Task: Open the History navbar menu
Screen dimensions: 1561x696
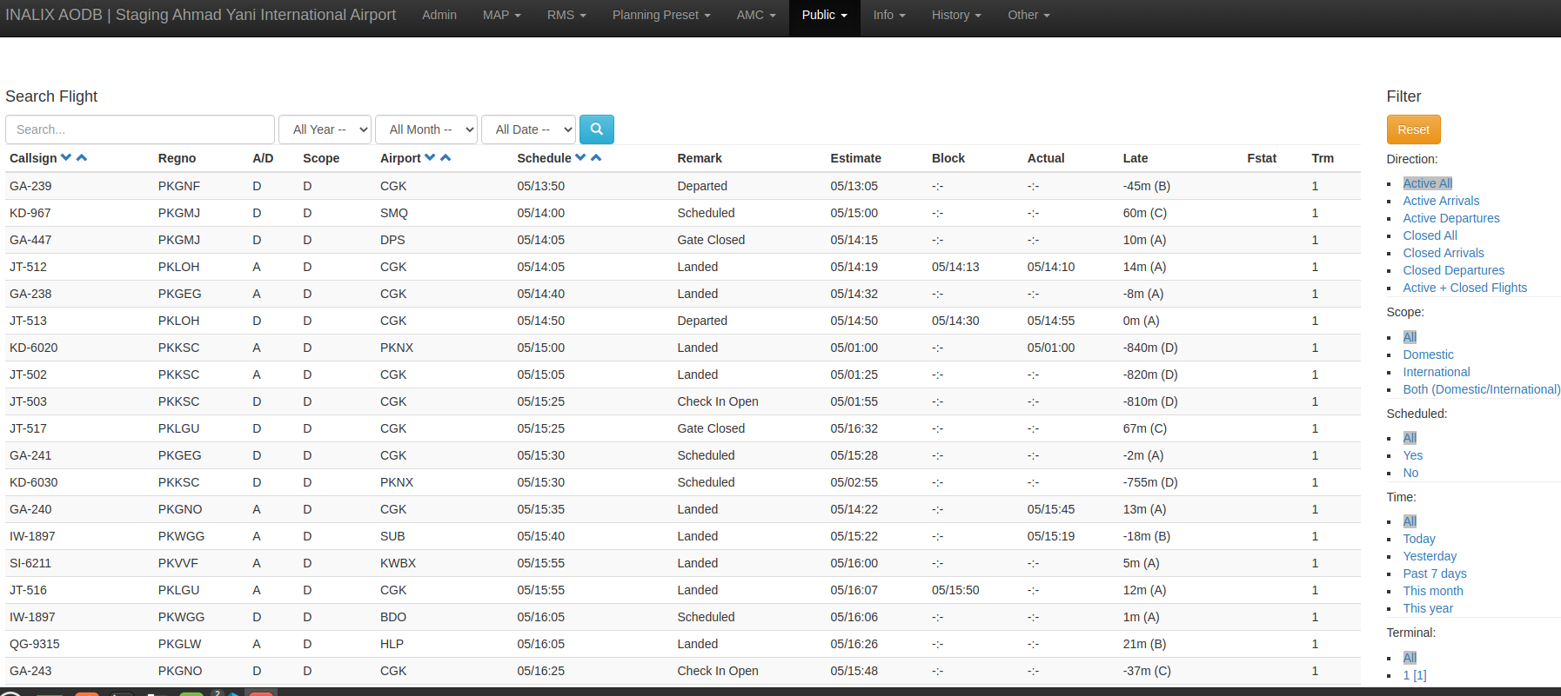Action: pyautogui.click(x=955, y=15)
